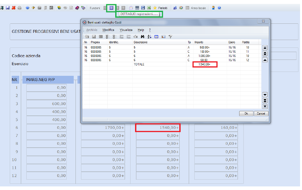Click the blue grid view icon in dialog toolbar

click(157, 36)
